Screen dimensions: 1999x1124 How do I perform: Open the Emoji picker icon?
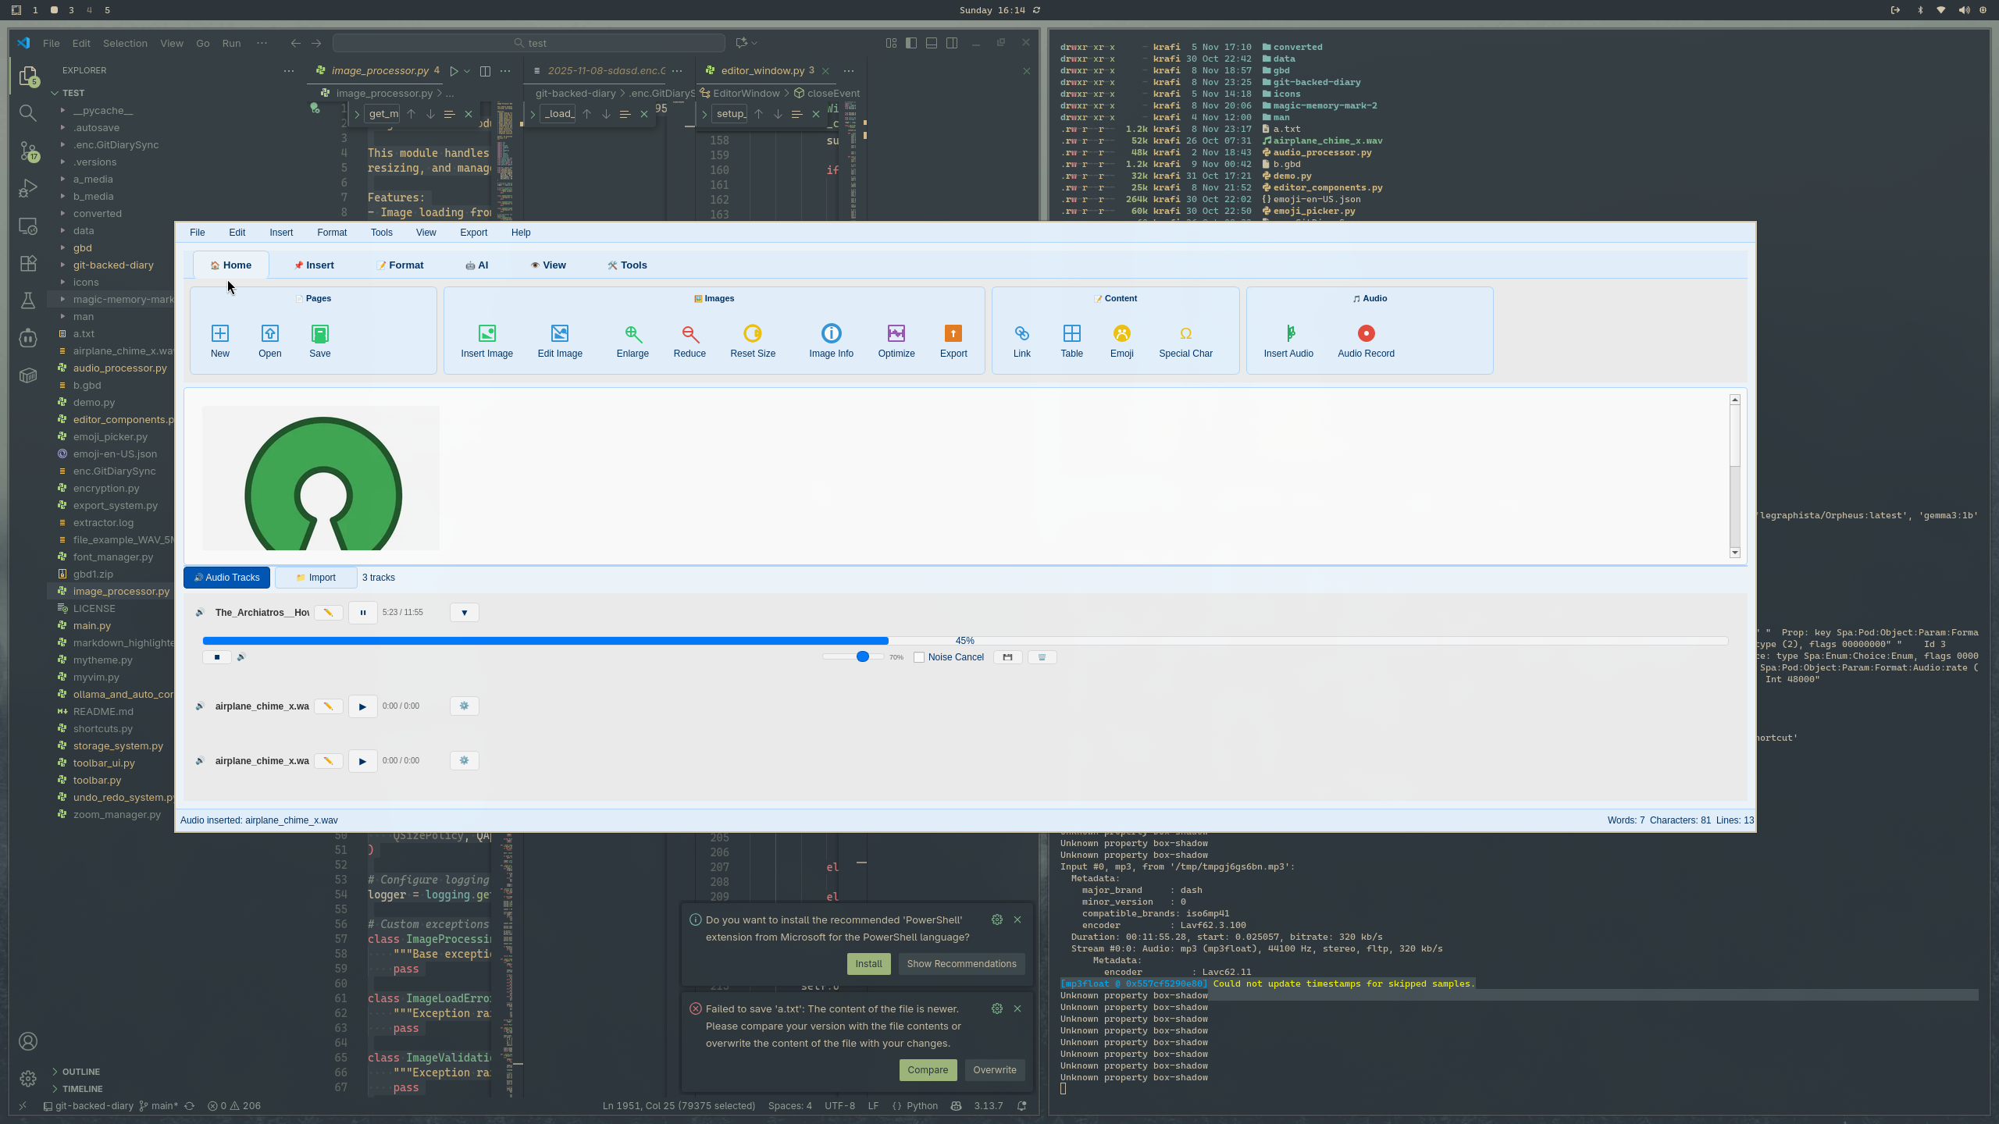1121,334
